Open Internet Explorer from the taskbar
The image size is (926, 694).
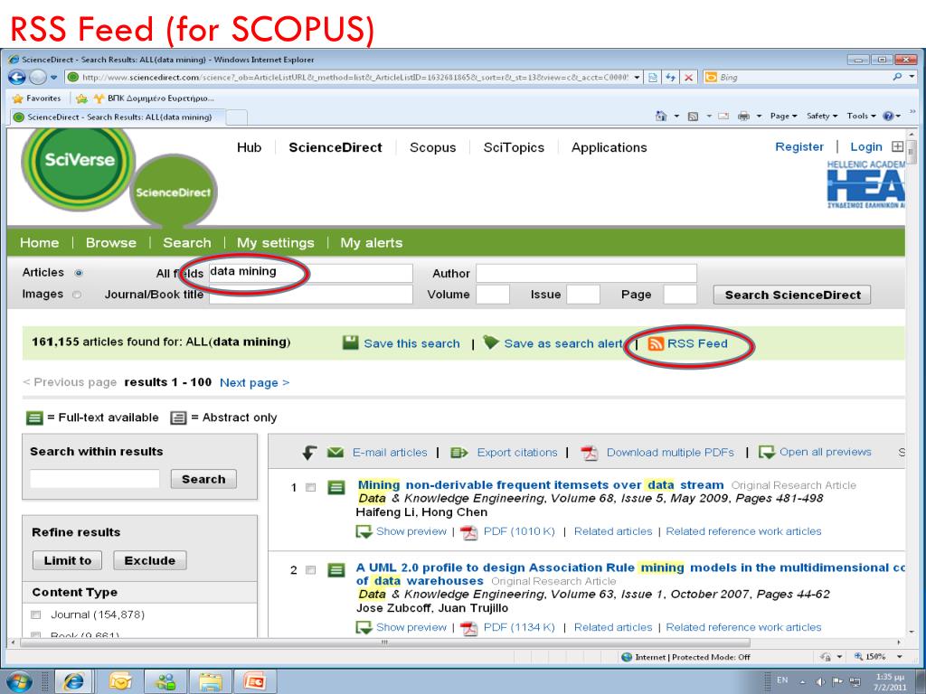pos(73,681)
